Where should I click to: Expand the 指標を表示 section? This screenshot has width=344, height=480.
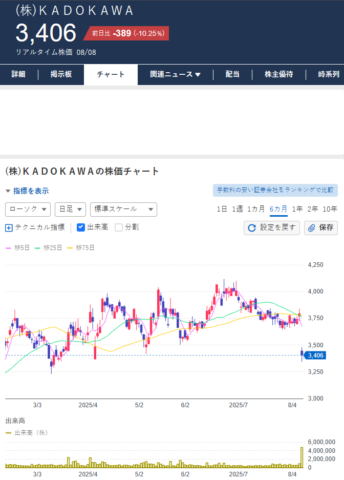[x=27, y=191]
